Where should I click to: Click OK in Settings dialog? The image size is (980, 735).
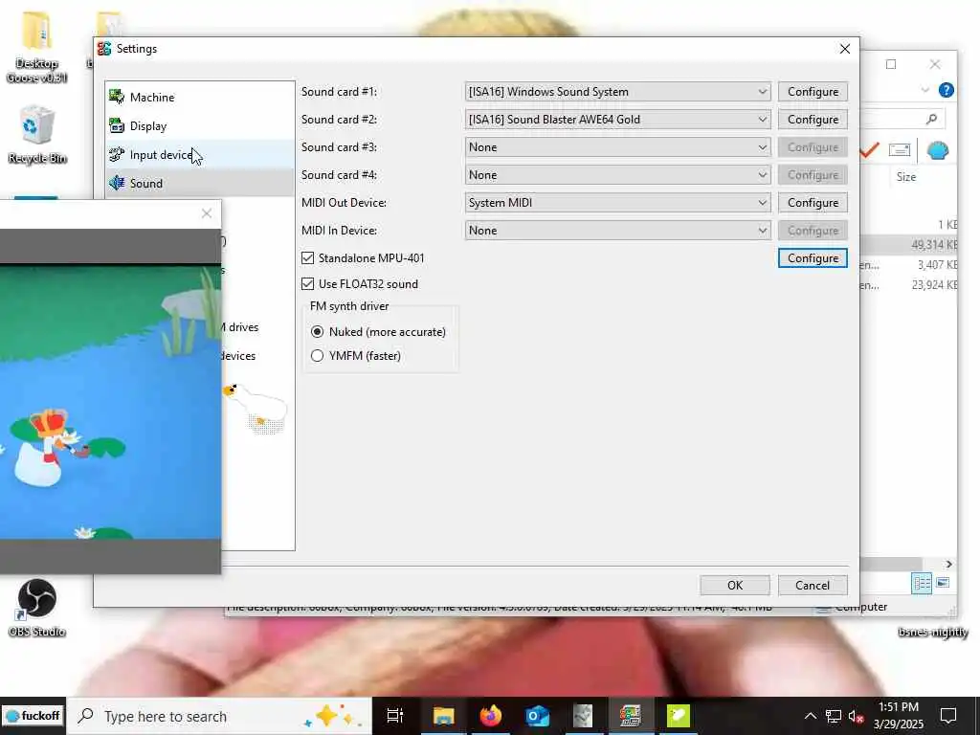click(x=735, y=585)
